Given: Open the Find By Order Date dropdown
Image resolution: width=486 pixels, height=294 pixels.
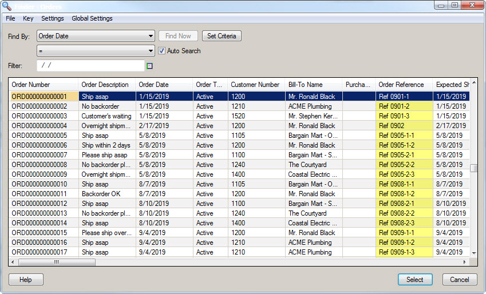Looking at the screenshot, I should (x=96, y=36).
